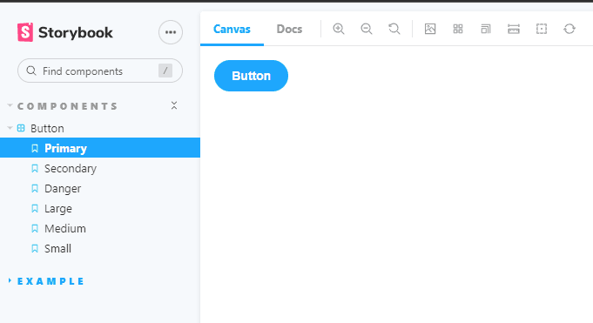Toggle the outline dashed-box tool
The image size is (593, 323).
(x=542, y=29)
